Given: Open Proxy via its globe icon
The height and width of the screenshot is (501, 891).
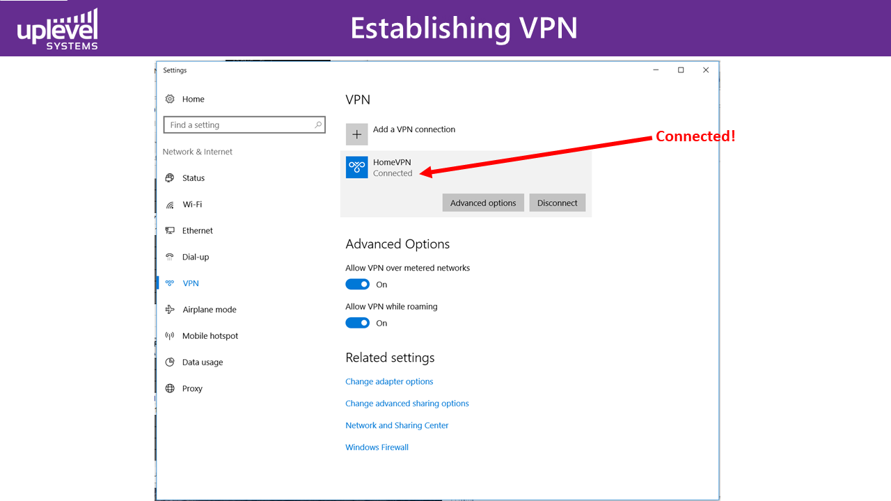Looking at the screenshot, I should 170,388.
